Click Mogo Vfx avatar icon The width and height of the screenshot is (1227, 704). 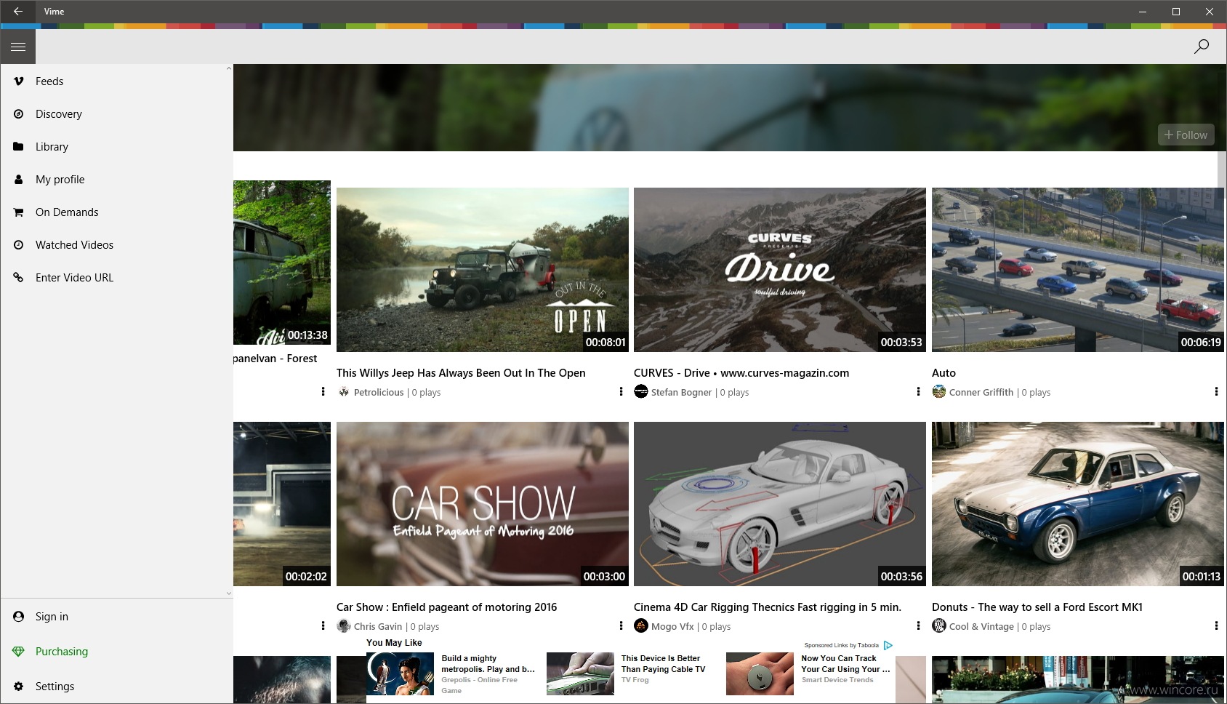coord(641,626)
